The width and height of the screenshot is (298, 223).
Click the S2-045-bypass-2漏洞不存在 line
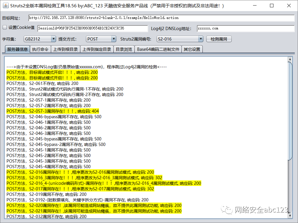[56, 144]
